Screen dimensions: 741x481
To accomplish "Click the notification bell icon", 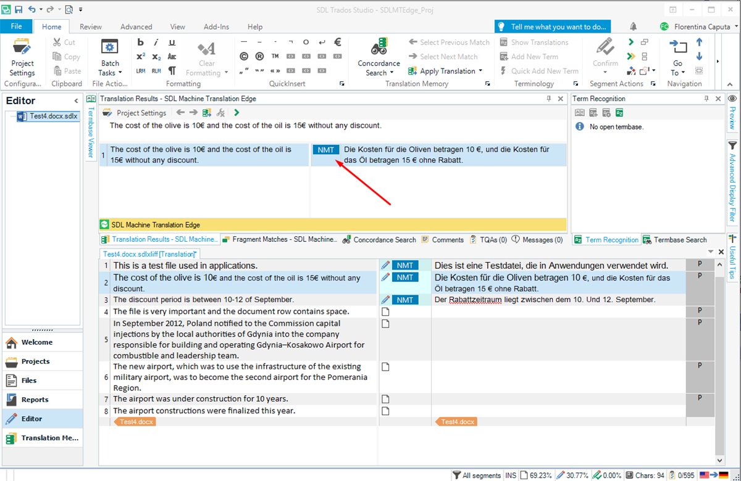I will [x=634, y=27].
